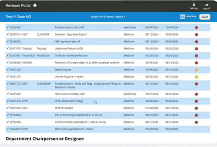Edit record 30010309 with pencil icon
The image size is (217, 147).
point(8,108)
